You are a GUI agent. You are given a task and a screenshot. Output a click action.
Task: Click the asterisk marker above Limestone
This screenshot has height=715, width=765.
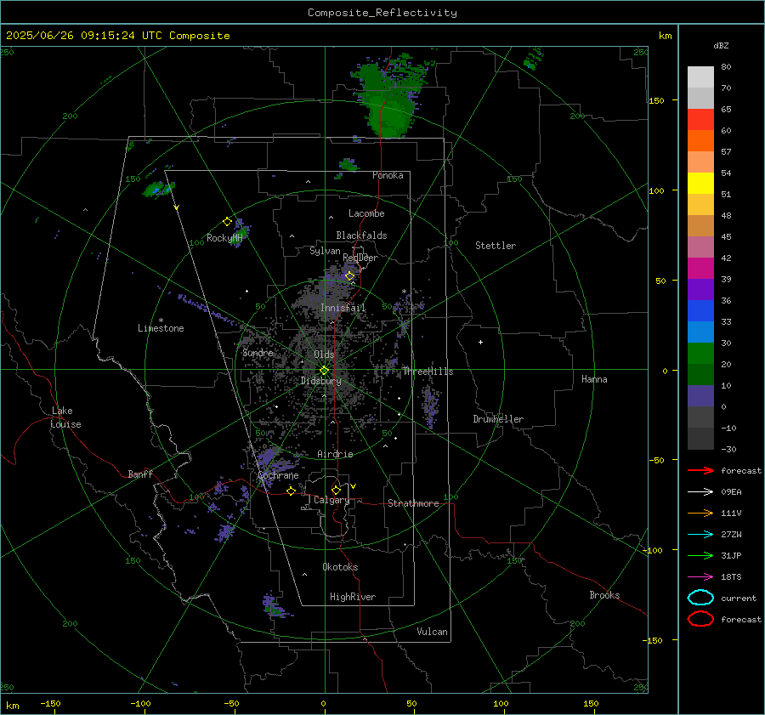pos(161,321)
